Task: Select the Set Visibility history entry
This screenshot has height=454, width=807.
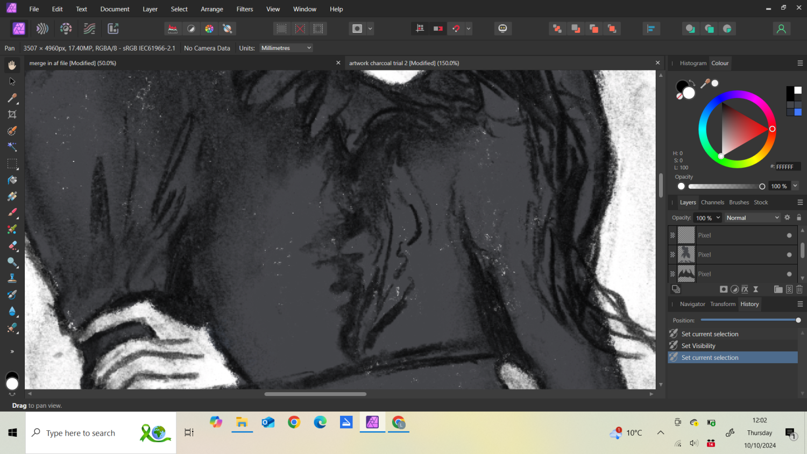Action: click(x=699, y=345)
